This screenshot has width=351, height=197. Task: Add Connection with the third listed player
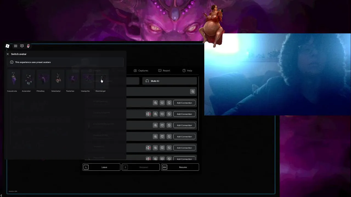[x=184, y=125]
